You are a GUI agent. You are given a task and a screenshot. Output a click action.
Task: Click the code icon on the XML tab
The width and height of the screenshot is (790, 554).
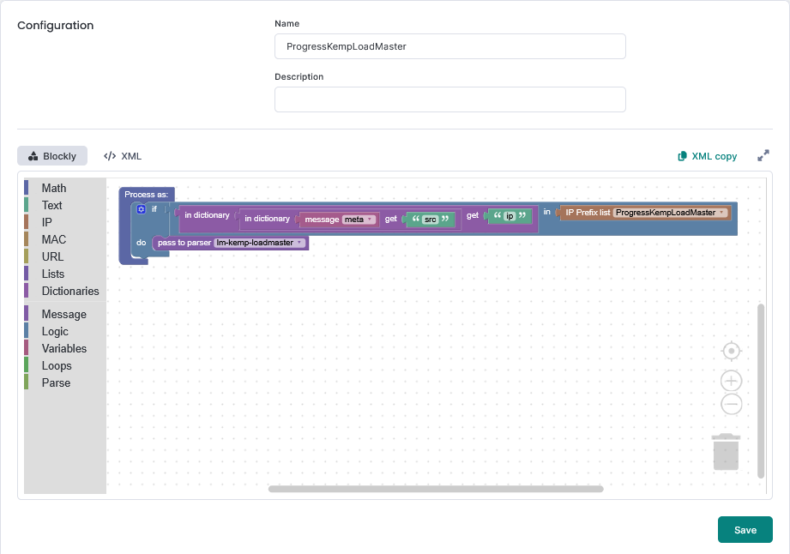click(x=109, y=156)
